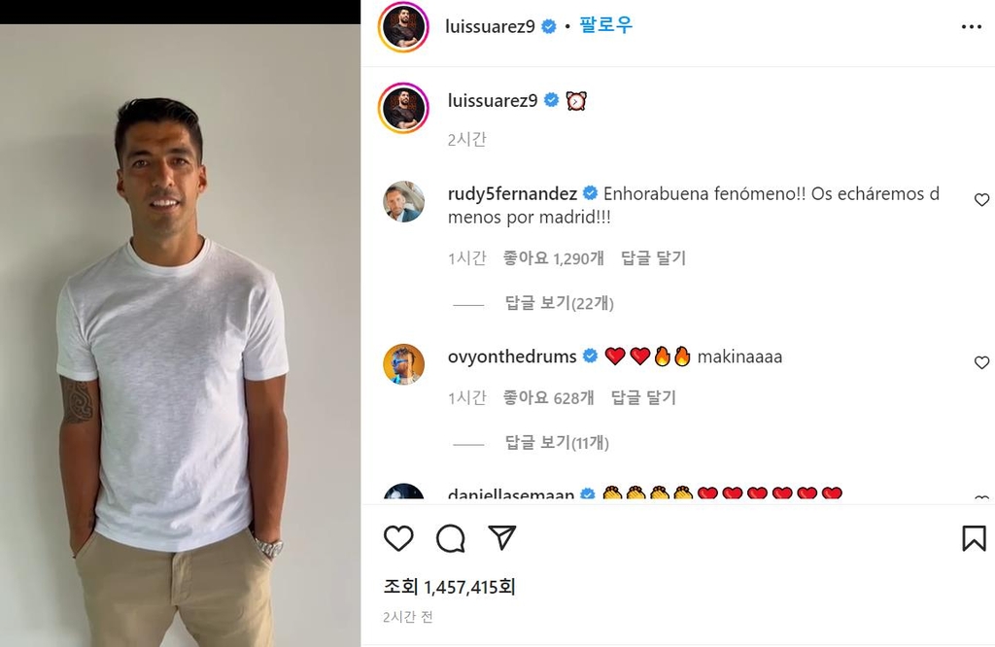Expand 답글 보기(11개) replies

pyautogui.click(x=557, y=443)
